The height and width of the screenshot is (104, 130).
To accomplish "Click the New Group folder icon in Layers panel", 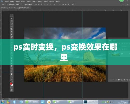I will point(125,80).
